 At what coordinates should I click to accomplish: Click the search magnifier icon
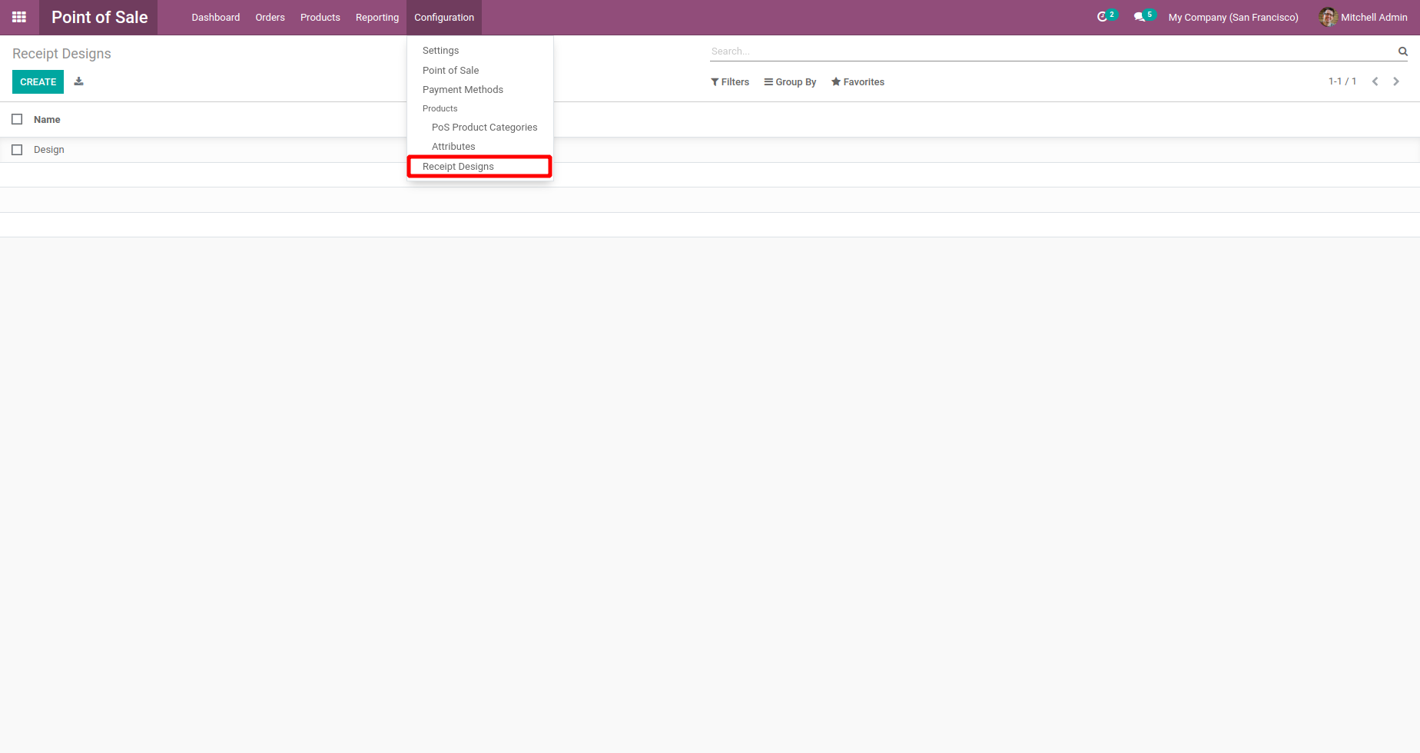click(x=1402, y=51)
